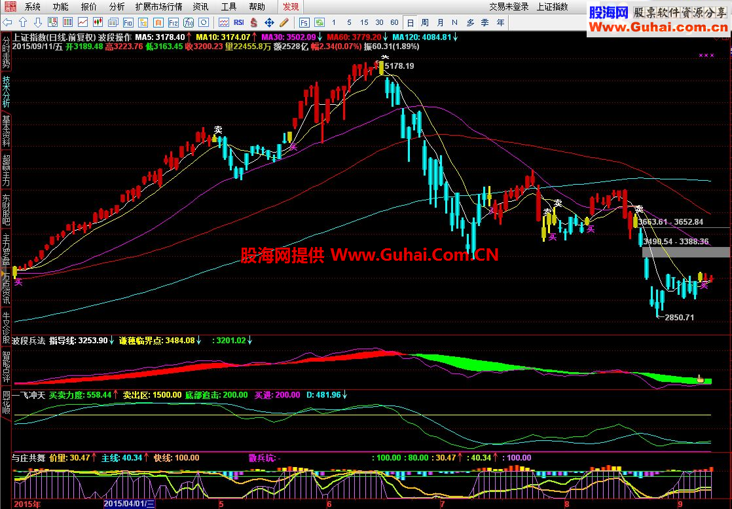
Task: Select the N-day custom period
Action: click(454, 22)
